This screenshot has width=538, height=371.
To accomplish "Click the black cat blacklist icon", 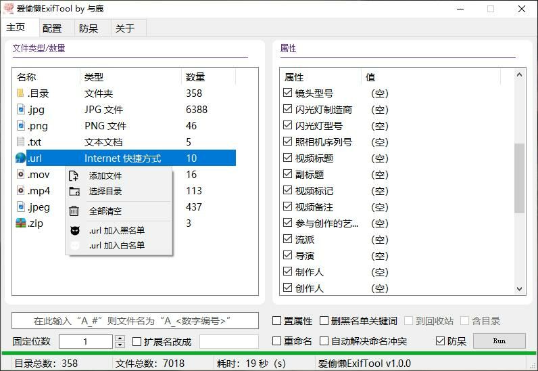I will (75, 231).
